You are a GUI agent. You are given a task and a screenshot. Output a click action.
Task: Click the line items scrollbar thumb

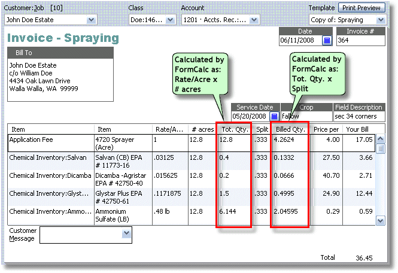pyautogui.click(x=380, y=149)
